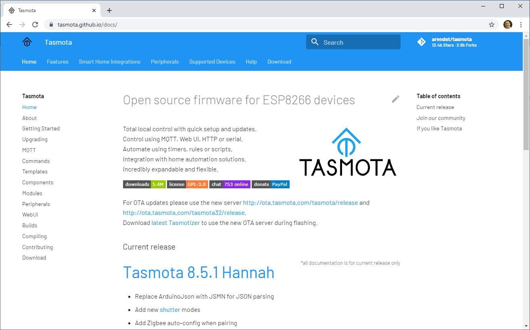This screenshot has height=330, width=530.
Task: Click the Tasmota logo icon in the header
Action: [x=27, y=42]
